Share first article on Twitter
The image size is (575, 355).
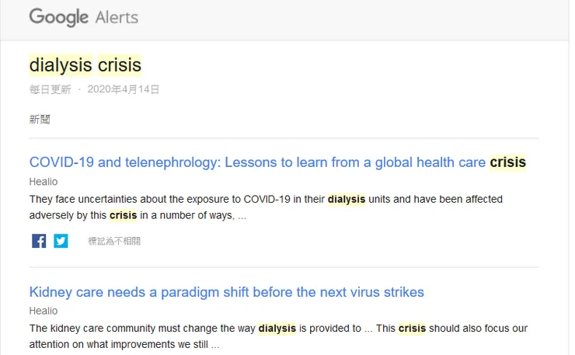pos(61,241)
